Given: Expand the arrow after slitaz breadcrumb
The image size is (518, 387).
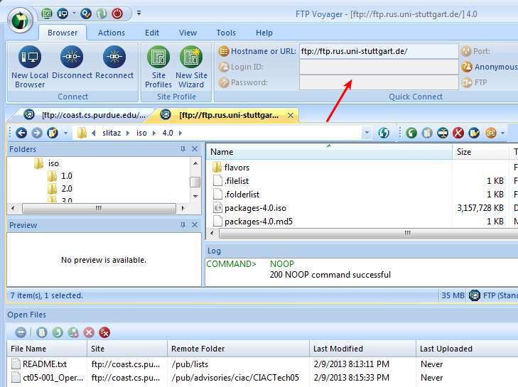Looking at the screenshot, I should tap(128, 133).
